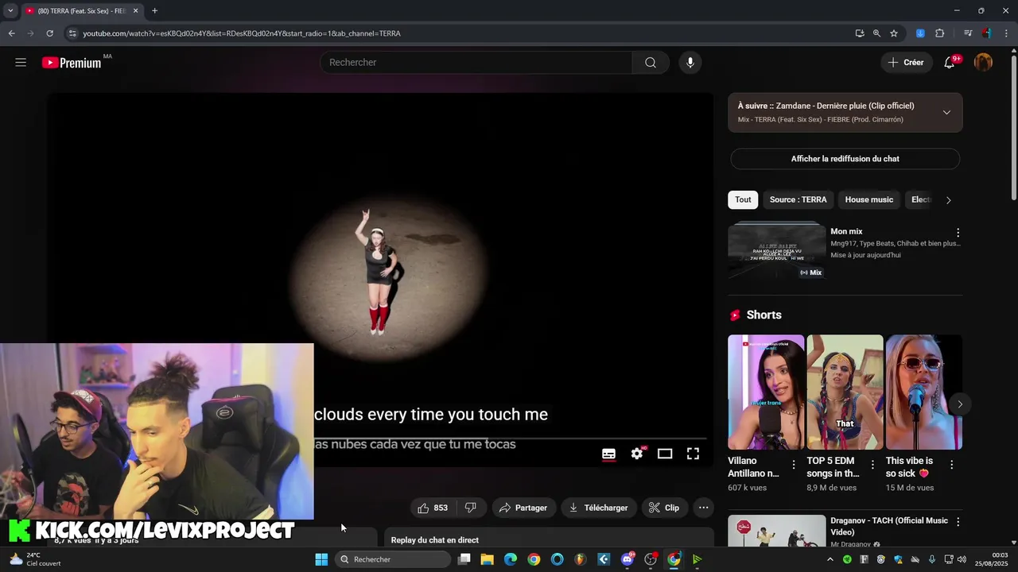Open Chrome media control icon
This screenshot has height=572, width=1018.
[x=968, y=33]
